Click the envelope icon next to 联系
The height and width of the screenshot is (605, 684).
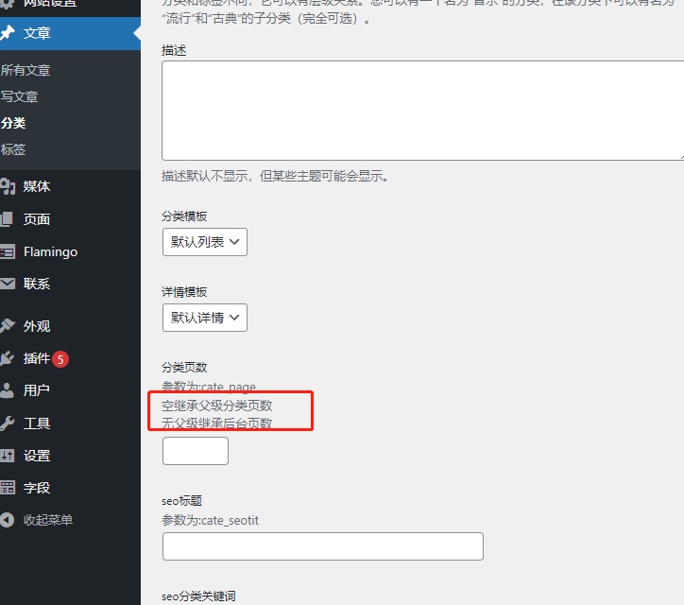[8, 284]
